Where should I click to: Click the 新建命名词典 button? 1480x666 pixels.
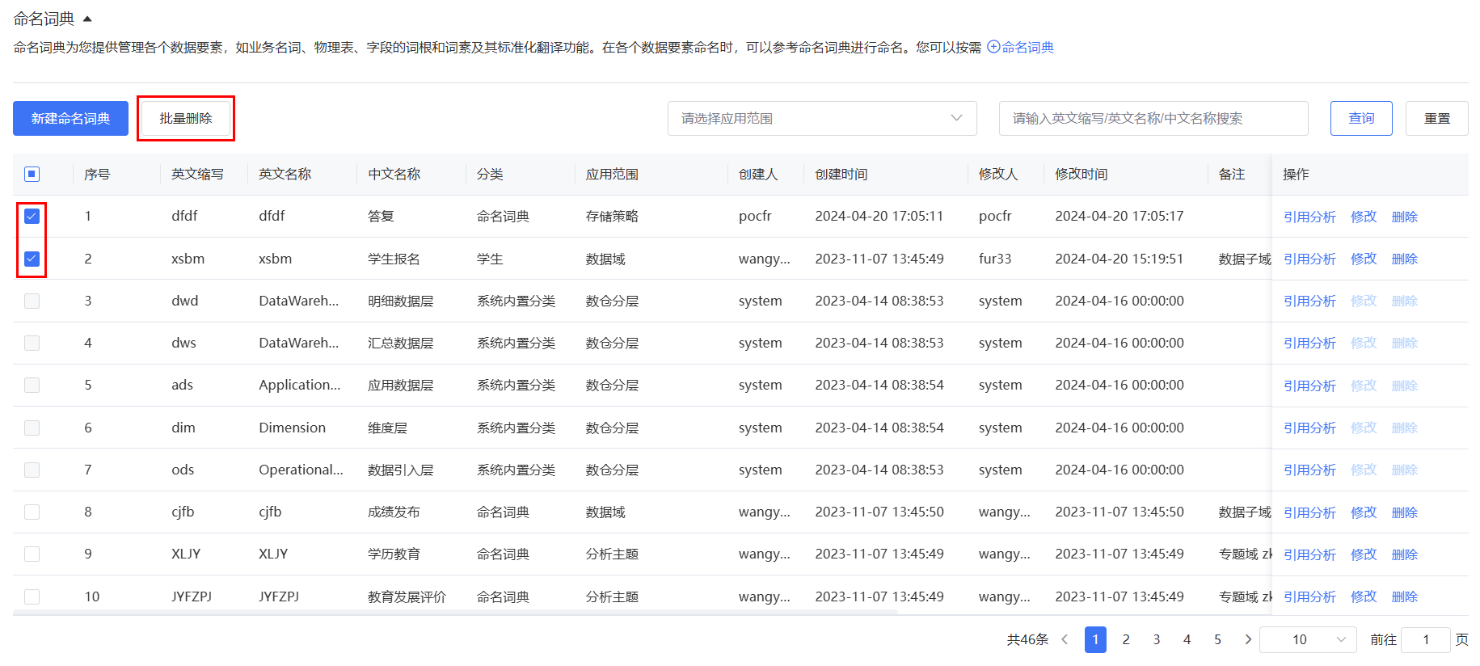click(x=70, y=119)
